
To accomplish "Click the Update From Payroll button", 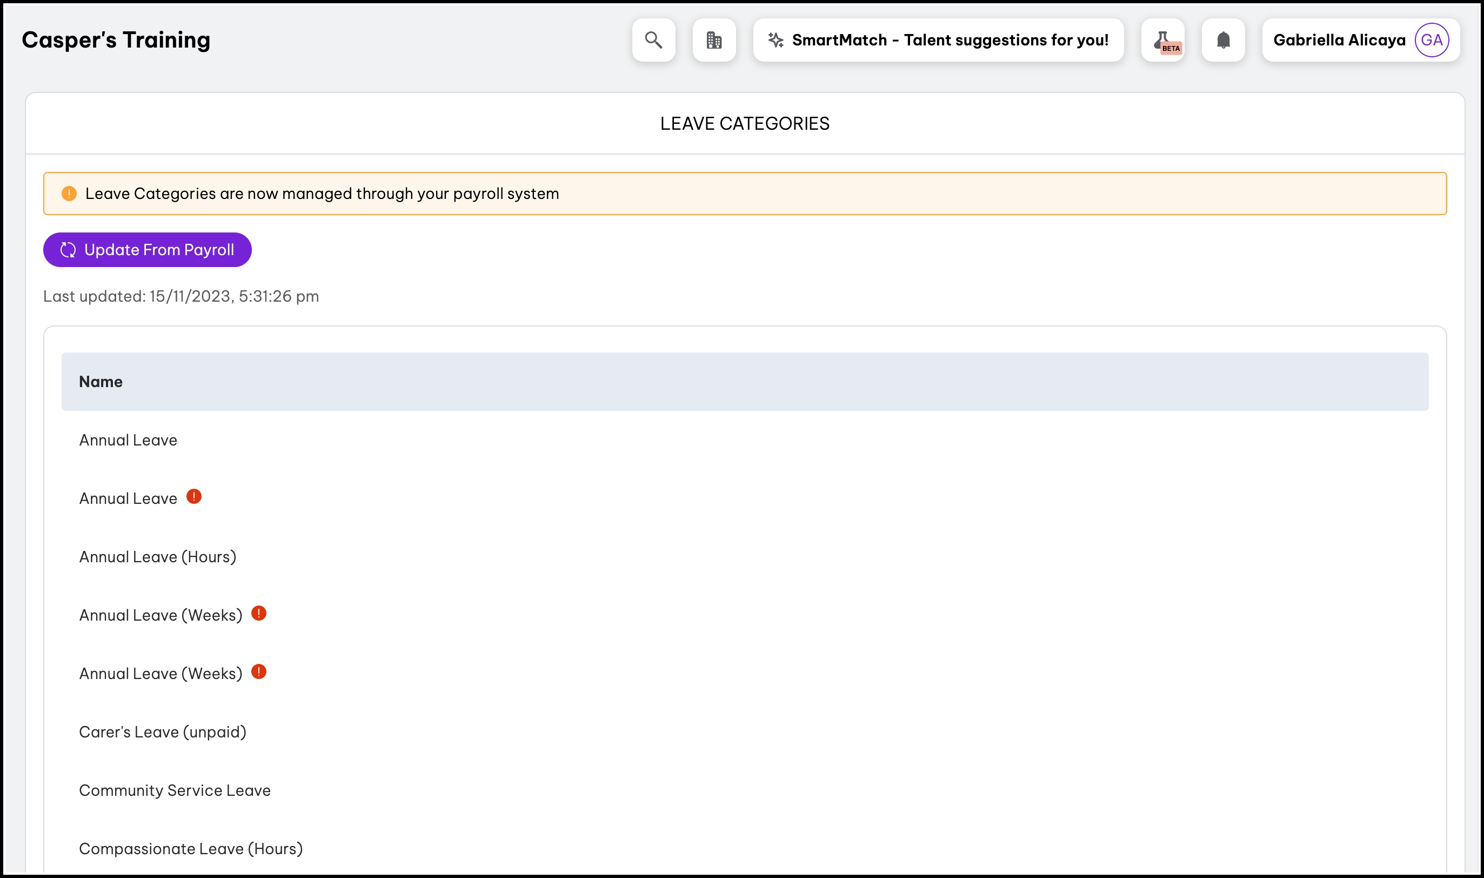I will tap(147, 250).
